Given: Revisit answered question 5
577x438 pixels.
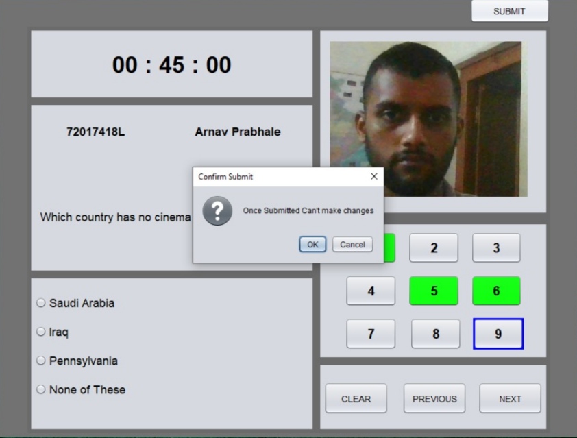Looking at the screenshot, I should (x=434, y=291).
